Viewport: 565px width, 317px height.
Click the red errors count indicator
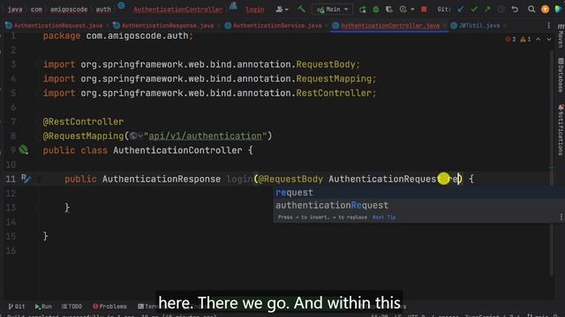point(510,39)
